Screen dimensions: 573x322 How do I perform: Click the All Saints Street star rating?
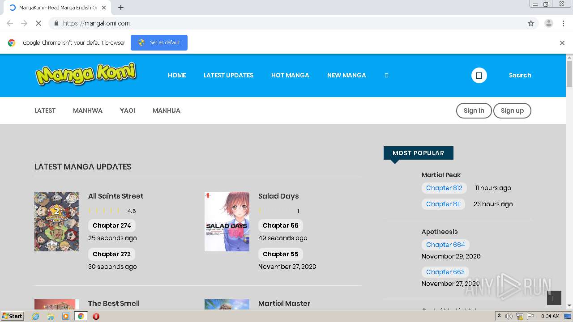point(105,211)
